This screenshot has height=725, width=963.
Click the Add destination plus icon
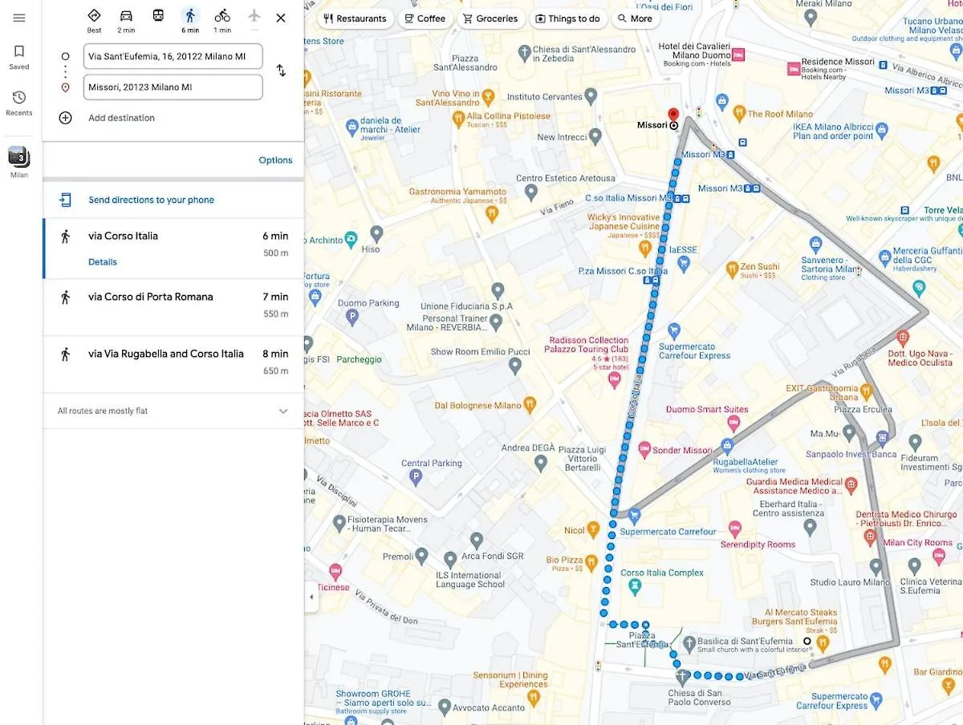tap(66, 118)
